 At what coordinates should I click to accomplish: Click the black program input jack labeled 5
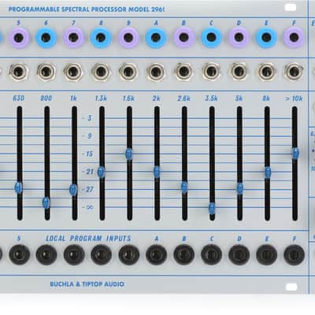[19, 254]
